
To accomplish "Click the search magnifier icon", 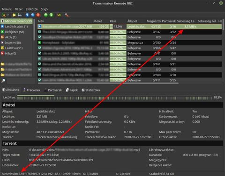I will 3,81.
